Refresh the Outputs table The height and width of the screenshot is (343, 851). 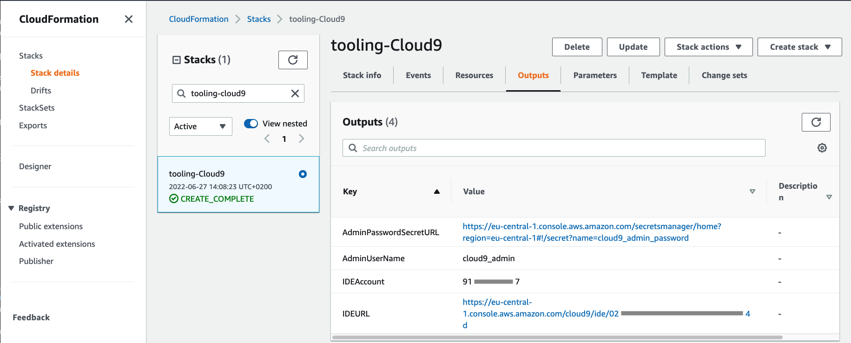pos(816,122)
